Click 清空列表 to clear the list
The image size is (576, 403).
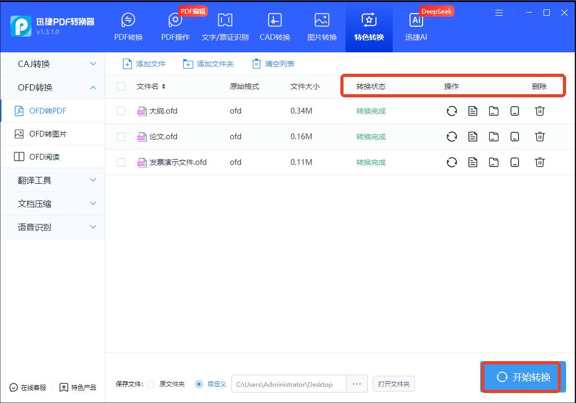(x=273, y=64)
